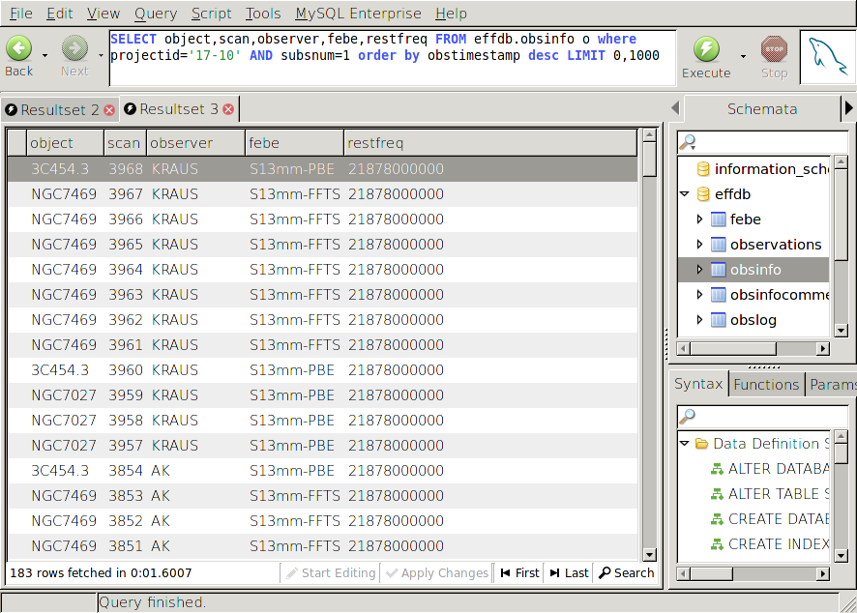Open the Edit menu
This screenshot has height=613, width=857.
click(x=59, y=14)
